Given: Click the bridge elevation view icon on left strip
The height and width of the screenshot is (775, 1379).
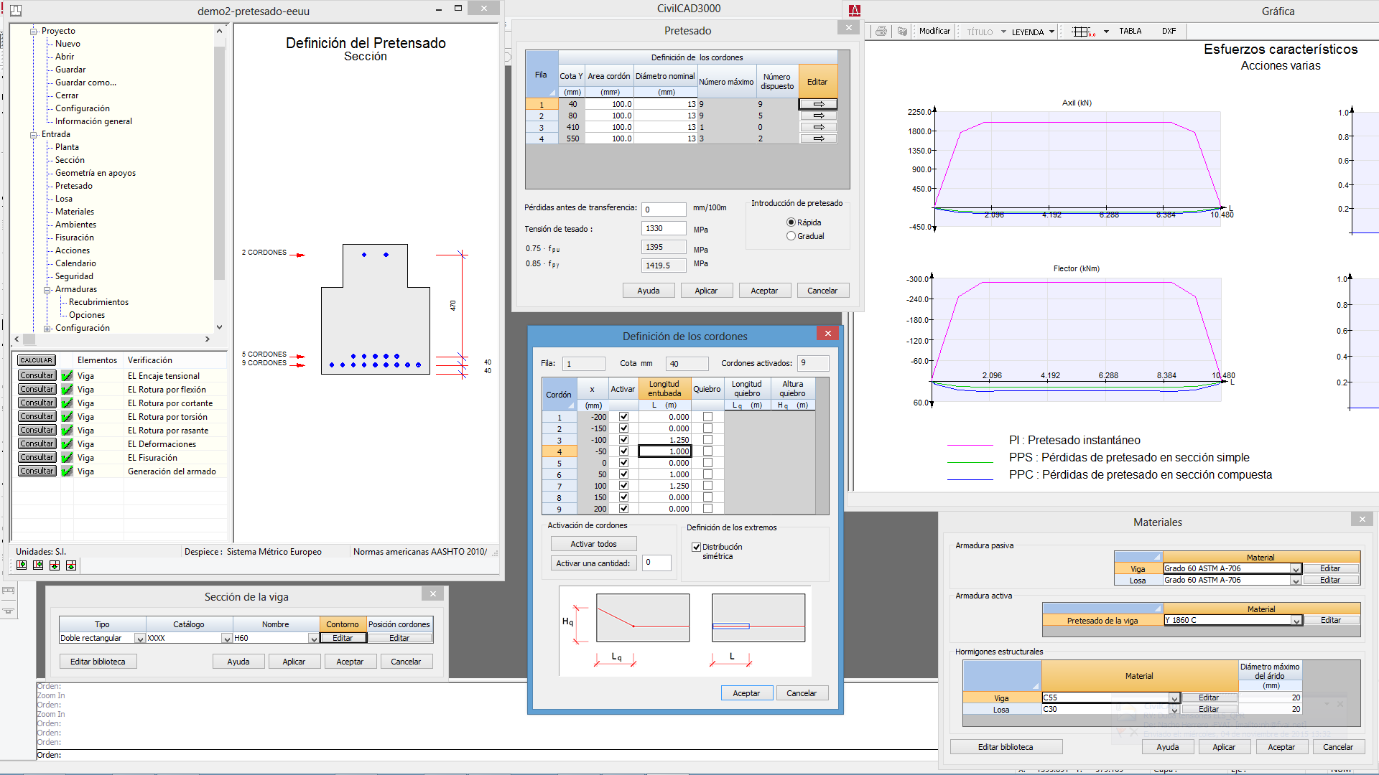Looking at the screenshot, I should point(8,591).
